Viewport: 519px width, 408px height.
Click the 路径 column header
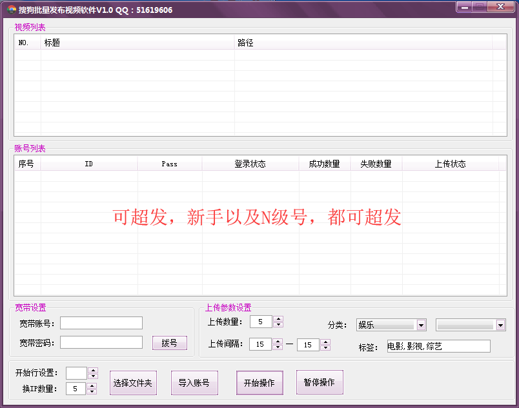pos(363,43)
